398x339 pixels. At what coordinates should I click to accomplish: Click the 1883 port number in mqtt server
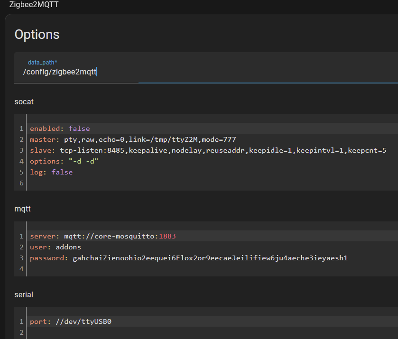(x=167, y=236)
